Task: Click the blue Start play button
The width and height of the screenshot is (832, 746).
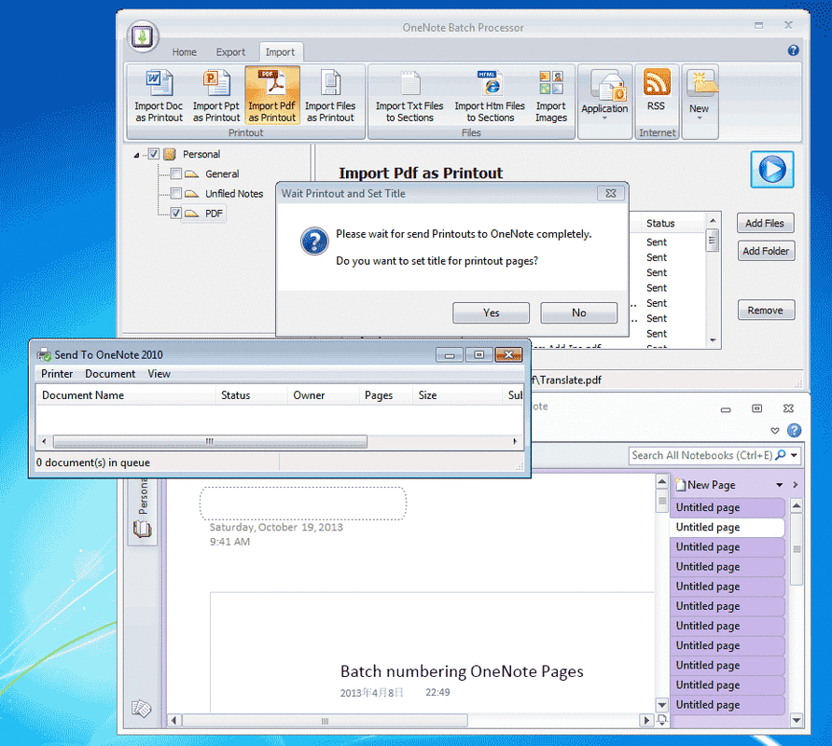Action: pyautogui.click(x=772, y=170)
